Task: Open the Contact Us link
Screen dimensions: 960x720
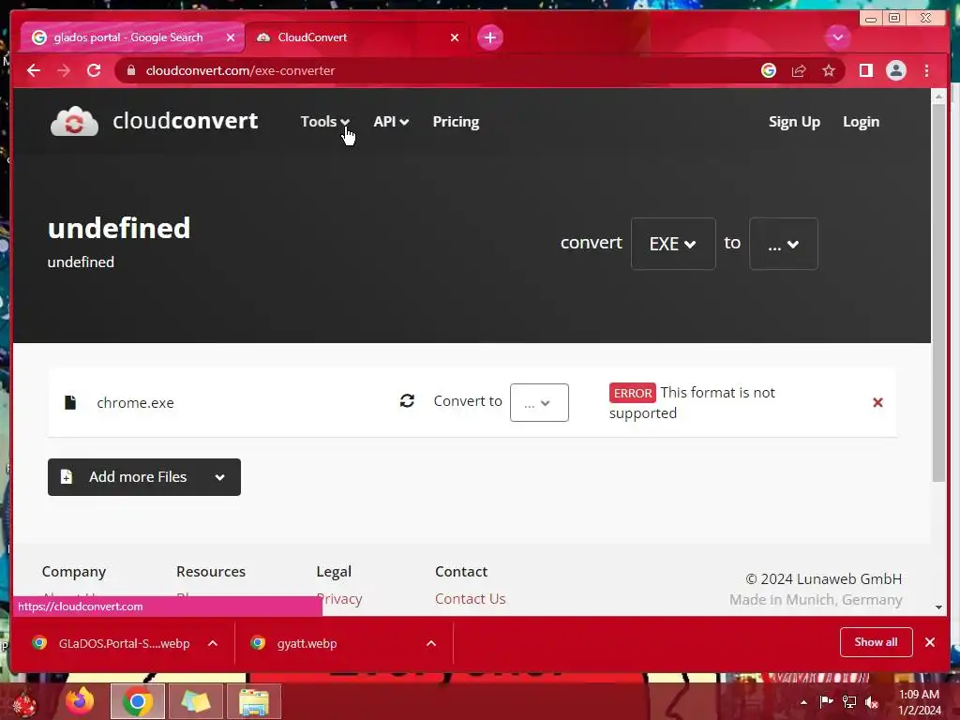Action: [471, 598]
